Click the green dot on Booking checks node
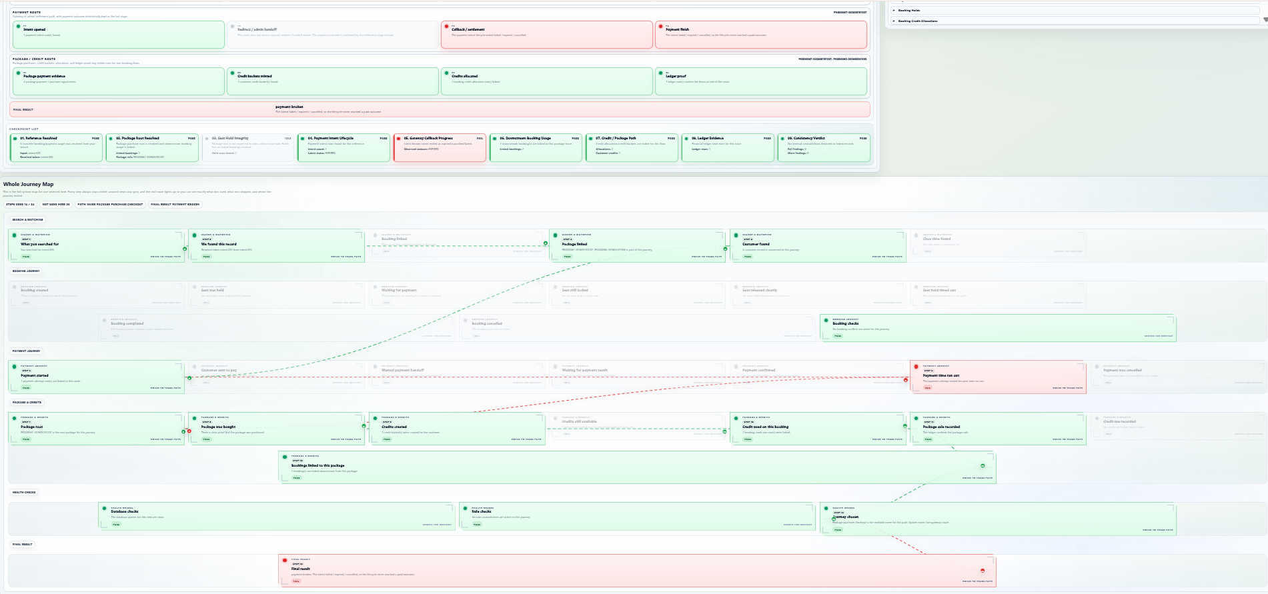The height and width of the screenshot is (594, 1268). coord(826,320)
